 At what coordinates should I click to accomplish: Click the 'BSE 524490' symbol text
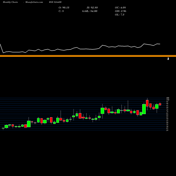[55, 2]
